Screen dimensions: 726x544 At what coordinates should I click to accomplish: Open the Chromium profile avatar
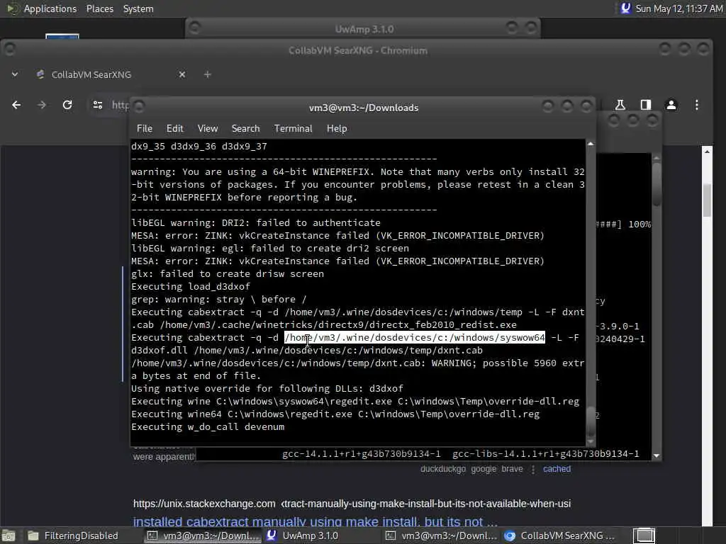pyautogui.click(x=671, y=105)
